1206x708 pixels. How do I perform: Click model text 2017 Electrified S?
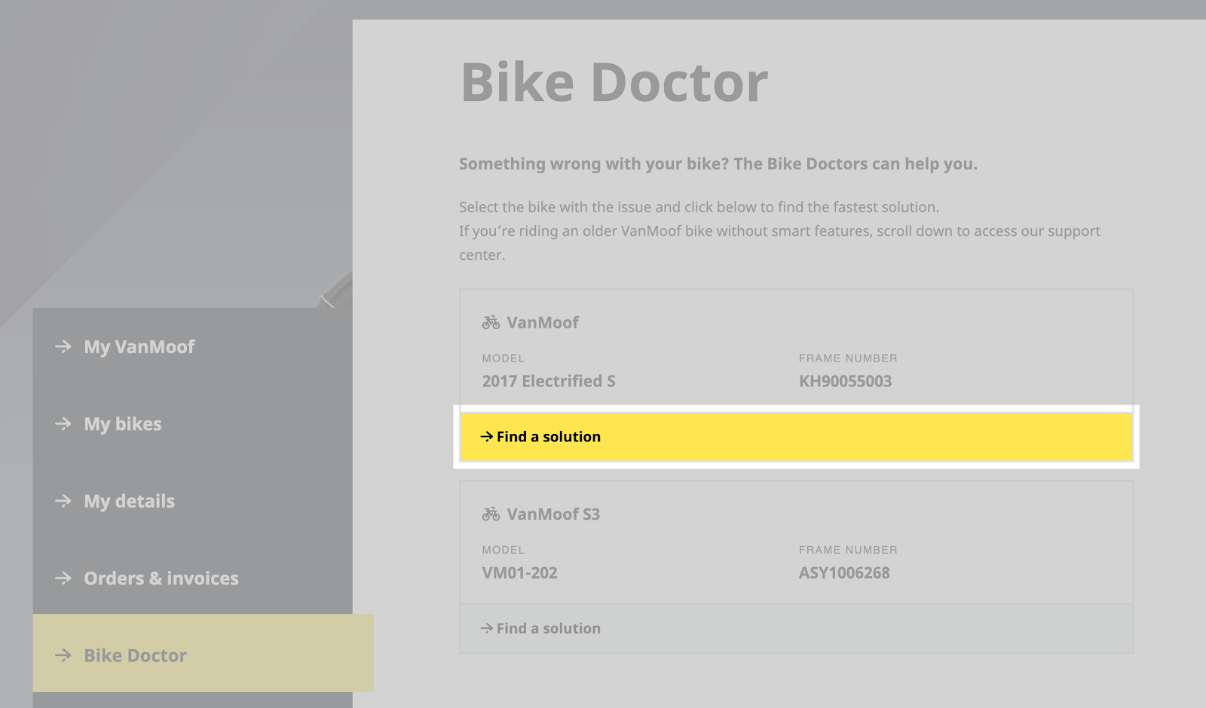point(549,381)
